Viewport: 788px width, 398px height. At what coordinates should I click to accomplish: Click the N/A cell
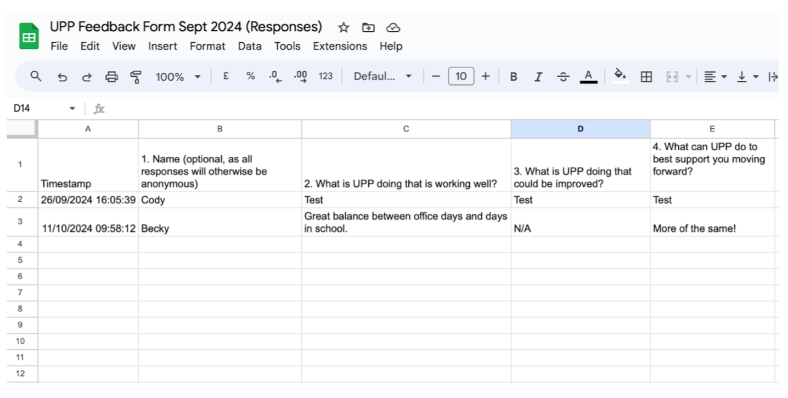[581, 222]
